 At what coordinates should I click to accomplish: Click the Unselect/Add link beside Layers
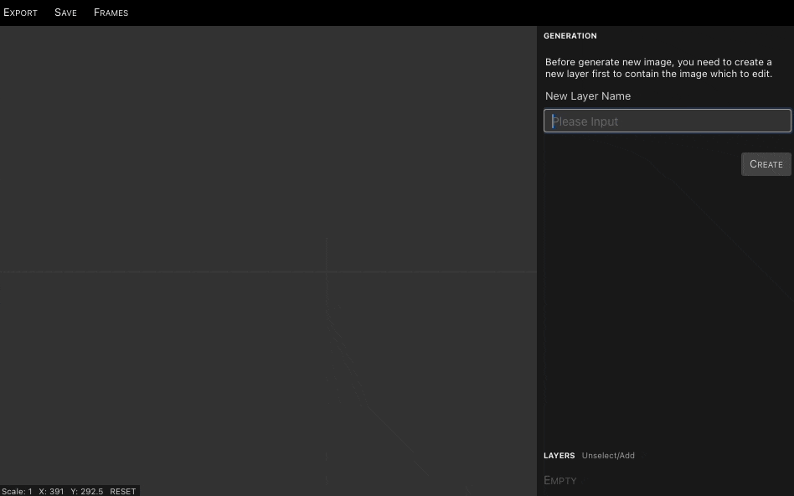[x=608, y=456]
